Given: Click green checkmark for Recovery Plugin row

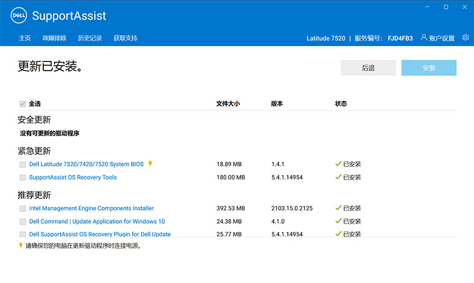Looking at the screenshot, I should pos(338,234).
